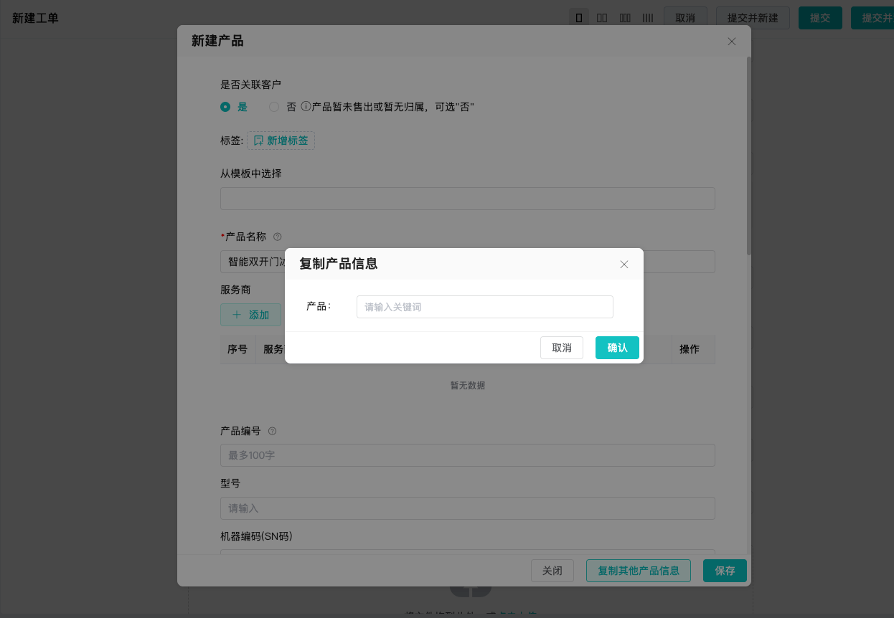This screenshot has width=894, height=618.
Task: Open the 从模板中选择 dropdown field
Action: click(x=468, y=199)
